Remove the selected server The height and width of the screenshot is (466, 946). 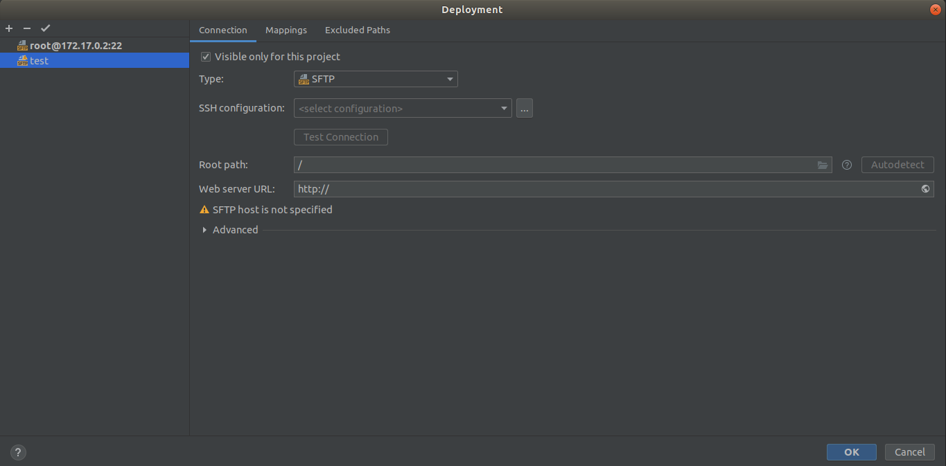coord(26,28)
